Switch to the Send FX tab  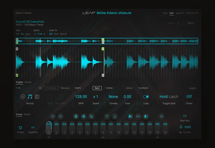click(180, 13)
